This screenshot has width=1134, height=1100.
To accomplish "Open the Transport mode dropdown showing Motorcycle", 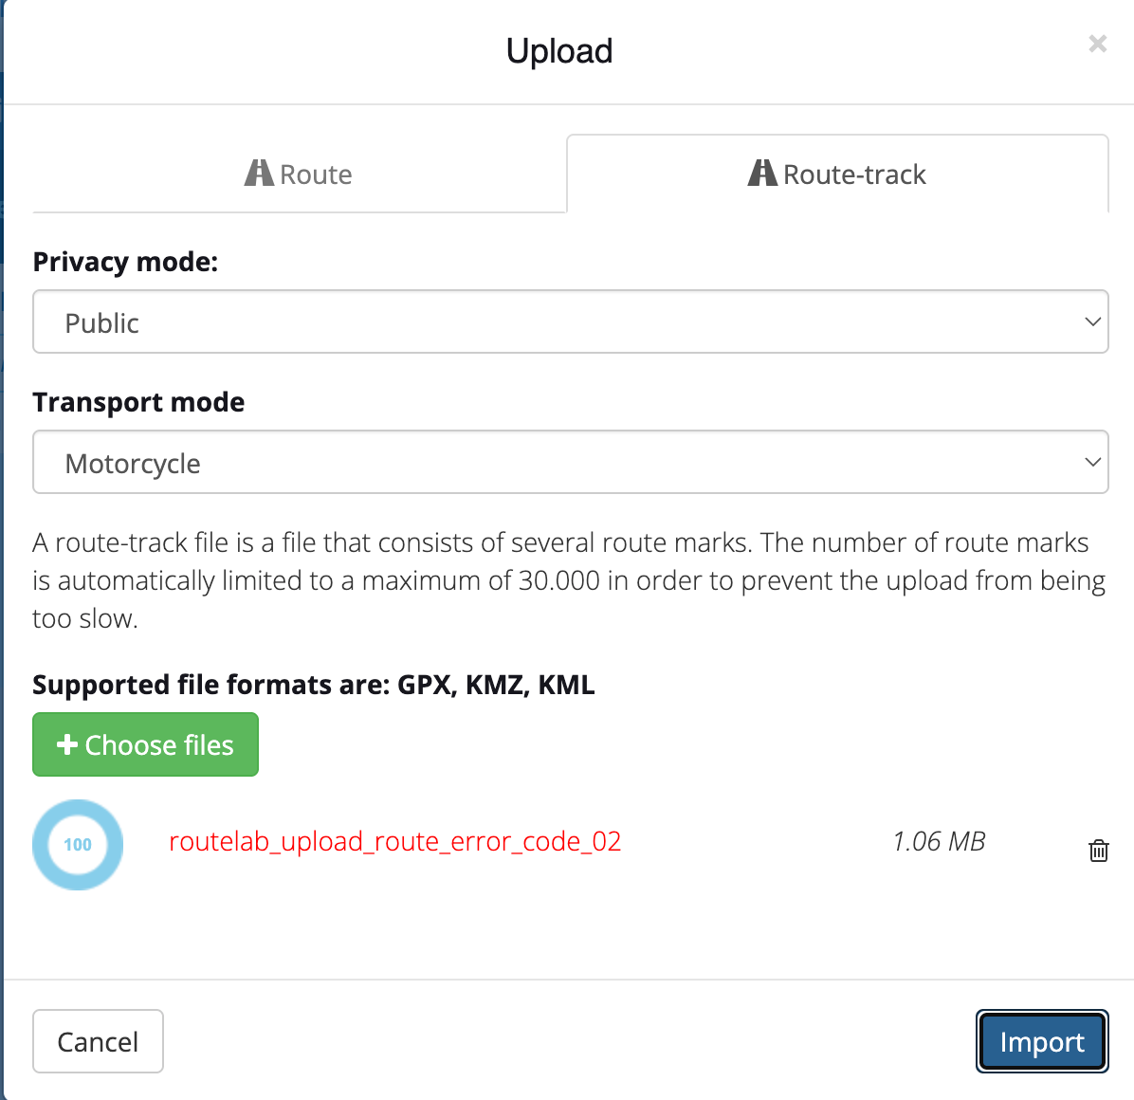I will [569, 463].
